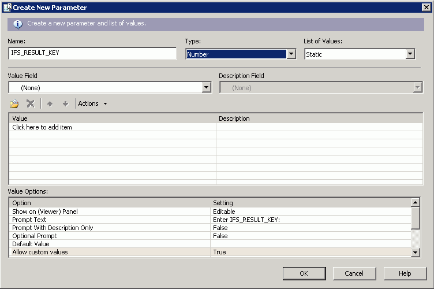This screenshot has height=289, width=434.
Task: Click the delete X icon in toolbar
Action: (x=31, y=103)
